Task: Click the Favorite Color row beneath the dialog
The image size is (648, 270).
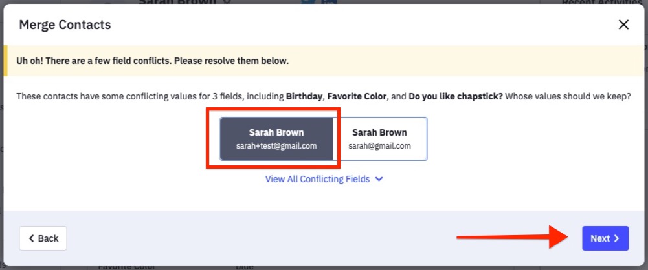Action: 129,265
